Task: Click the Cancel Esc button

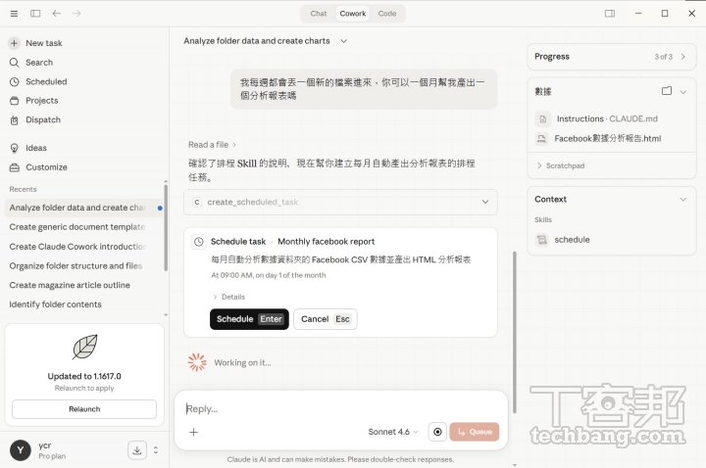Action: pyautogui.click(x=326, y=319)
